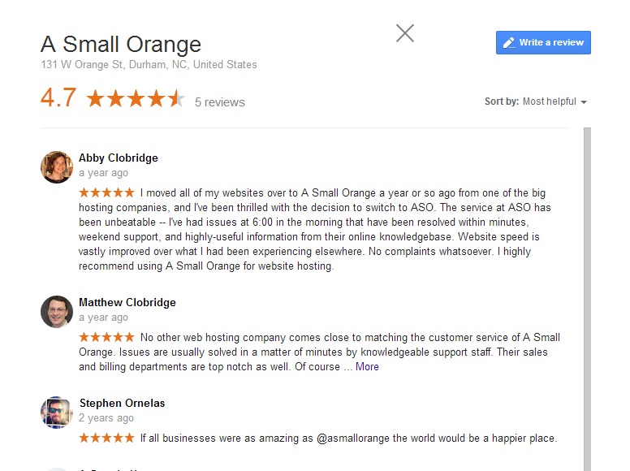The image size is (630, 471).
Task: Open Abby Clobridge's profile photo
Action: pyautogui.click(x=57, y=166)
